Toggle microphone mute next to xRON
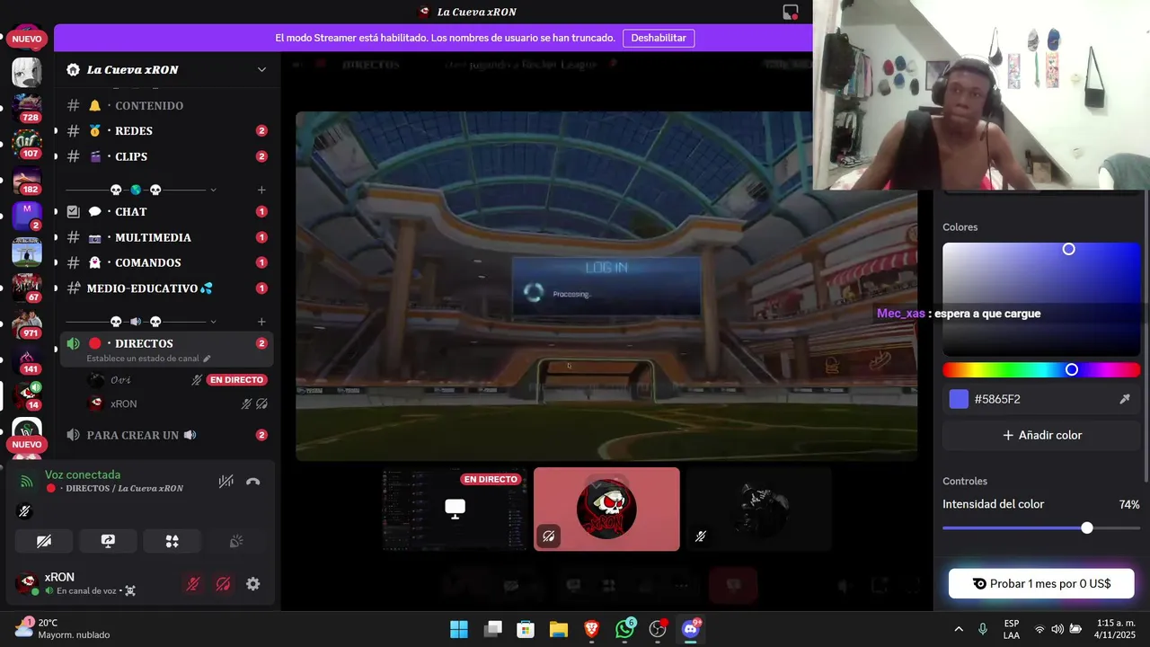Viewport: 1150px width, 647px height. click(192, 584)
